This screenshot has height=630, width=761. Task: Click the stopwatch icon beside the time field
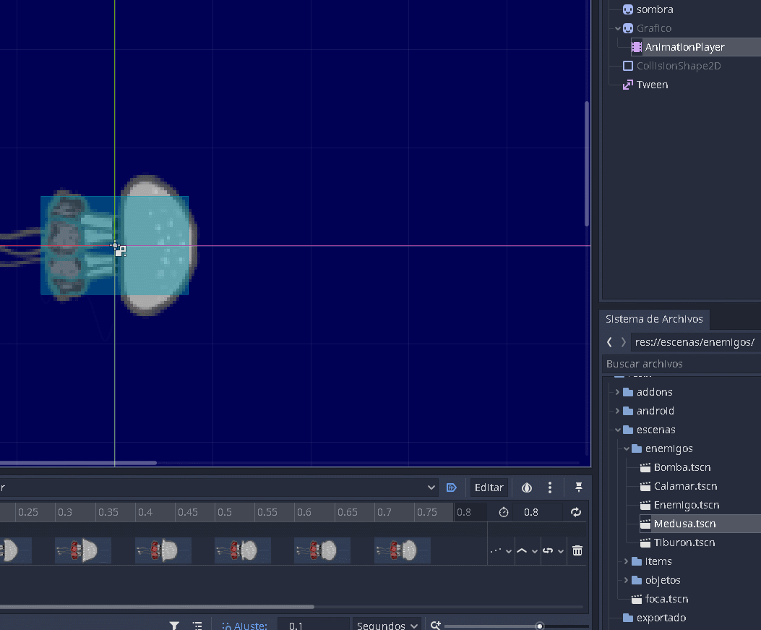[504, 511]
